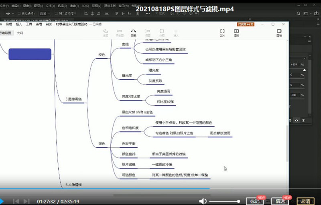Select the 色彩平衡 mind map node
The width and height of the screenshot is (321, 205).
click(x=128, y=144)
